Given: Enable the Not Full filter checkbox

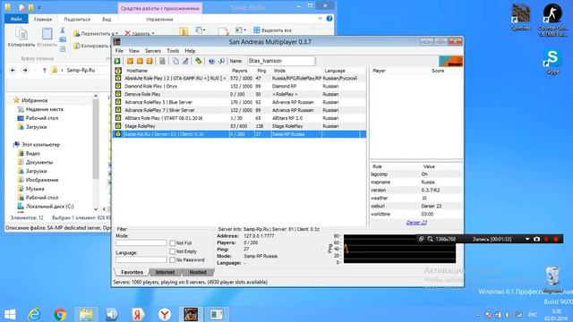Looking at the screenshot, I should pyautogui.click(x=173, y=243).
